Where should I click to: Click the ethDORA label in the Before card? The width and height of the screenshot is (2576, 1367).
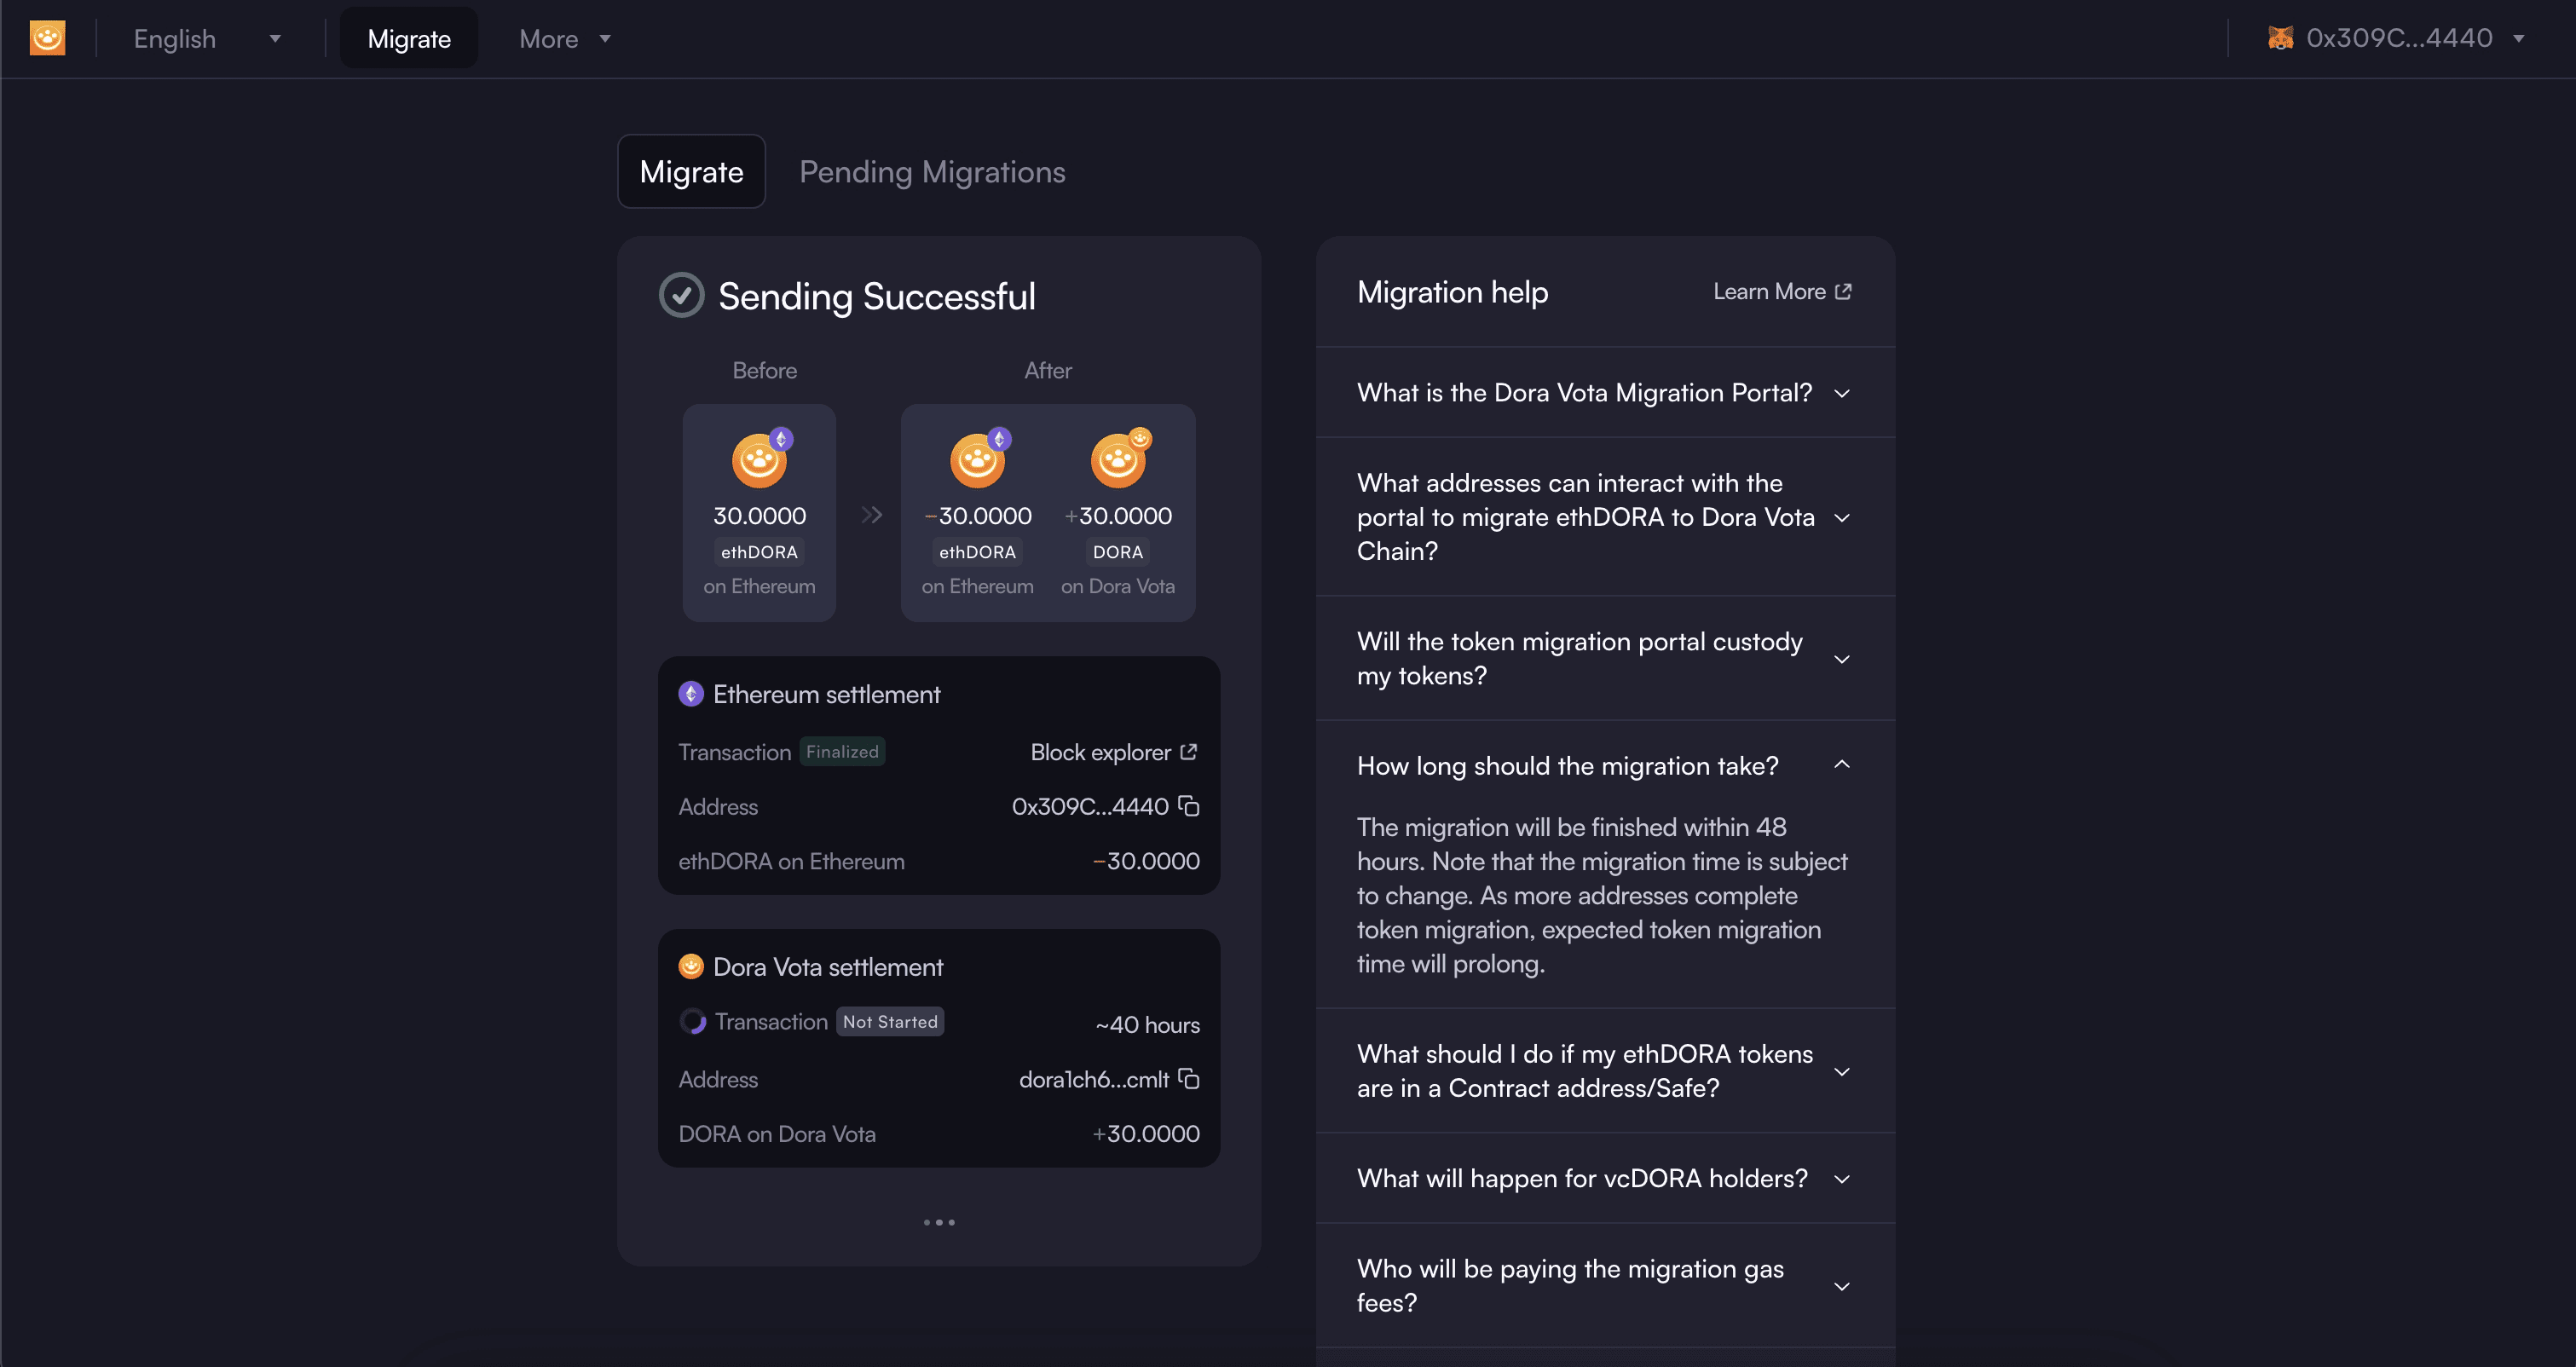[x=759, y=552]
